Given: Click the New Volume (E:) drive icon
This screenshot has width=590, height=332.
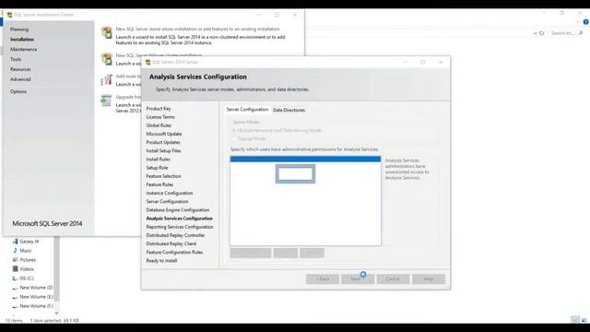Looking at the screenshot, I should (x=16, y=297).
